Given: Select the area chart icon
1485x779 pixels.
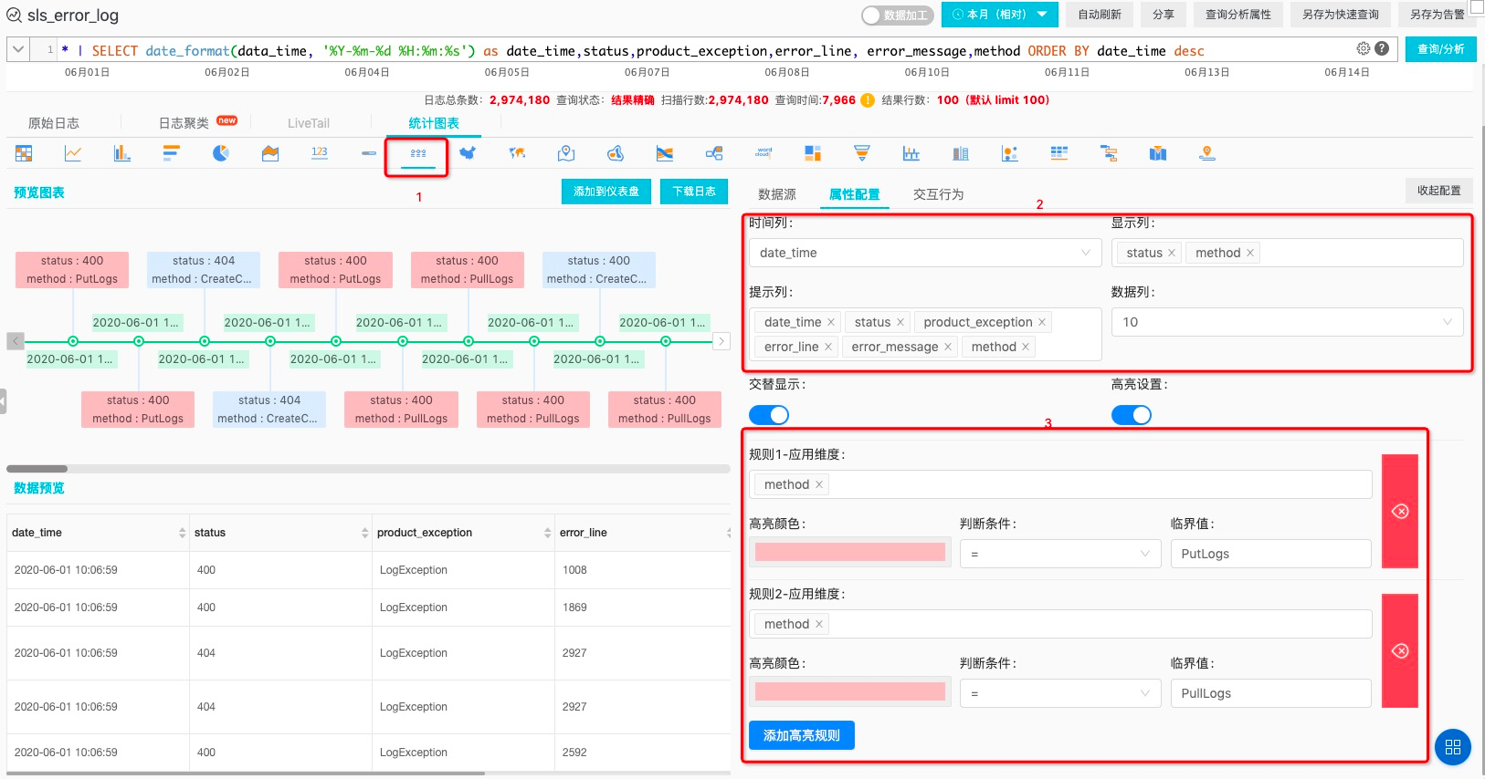Looking at the screenshot, I should click(x=270, y=153).
